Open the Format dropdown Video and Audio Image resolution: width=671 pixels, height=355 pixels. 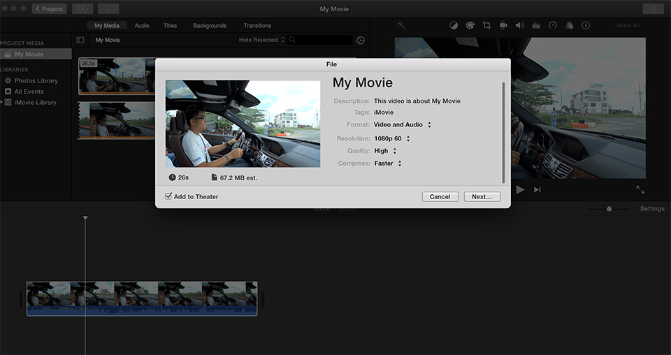(x=403, y=125)
